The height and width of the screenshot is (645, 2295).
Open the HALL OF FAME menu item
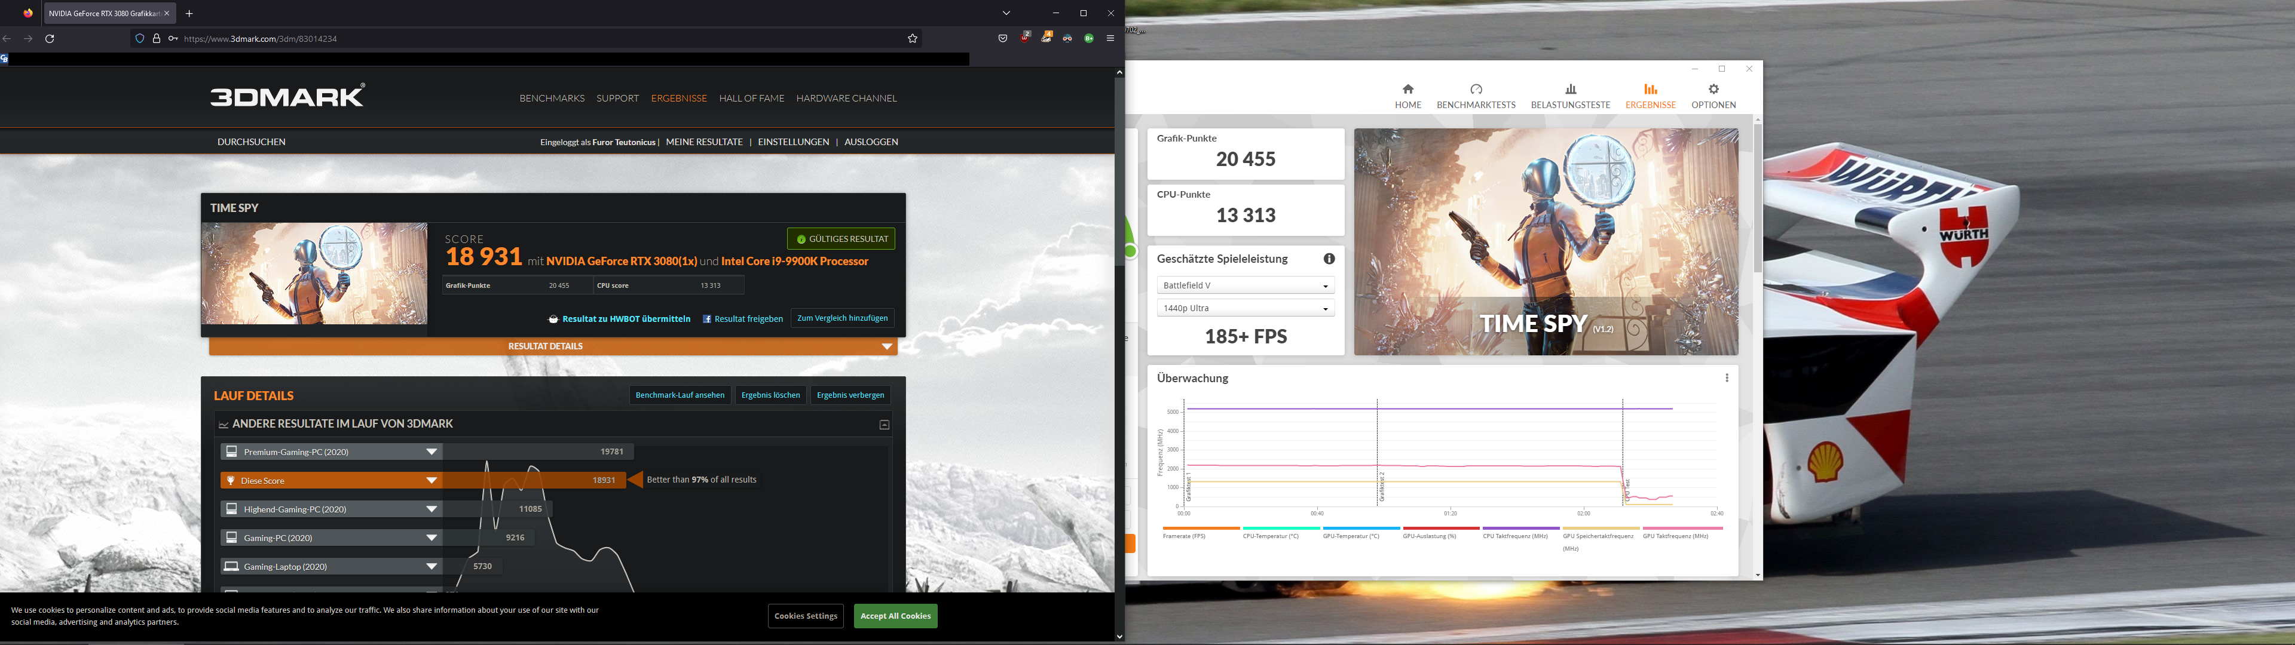[751, 98]
